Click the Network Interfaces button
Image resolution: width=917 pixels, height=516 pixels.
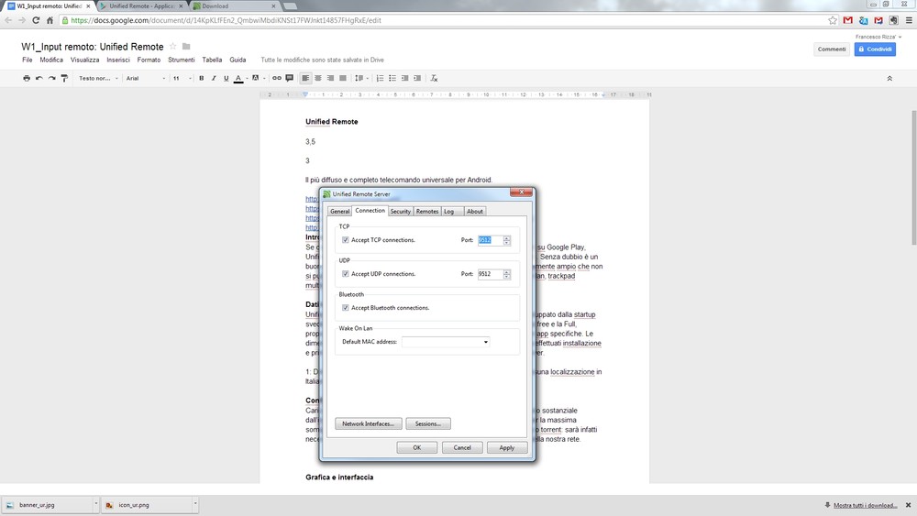368,424
